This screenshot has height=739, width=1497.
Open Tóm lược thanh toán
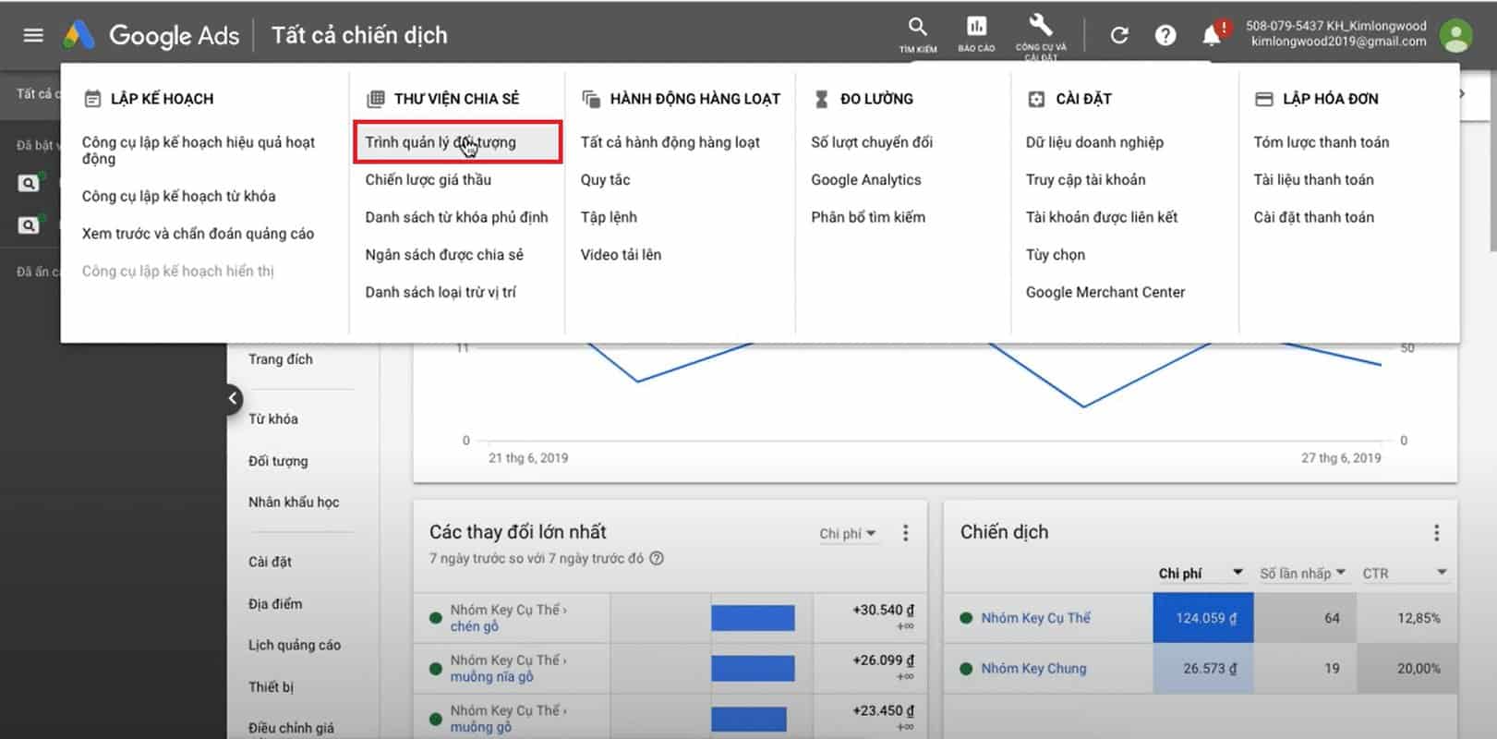pos(1321,142)
